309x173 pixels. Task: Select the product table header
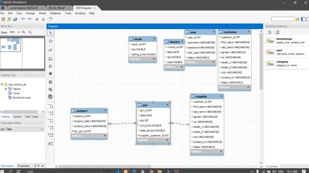point(89,111)
